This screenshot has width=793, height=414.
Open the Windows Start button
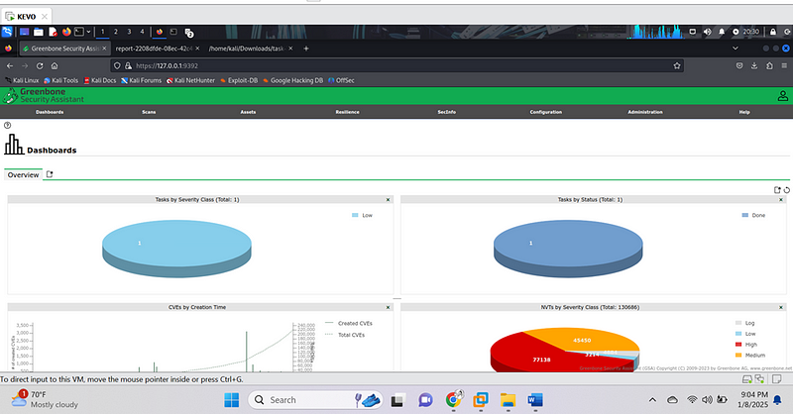pos(232,400)
